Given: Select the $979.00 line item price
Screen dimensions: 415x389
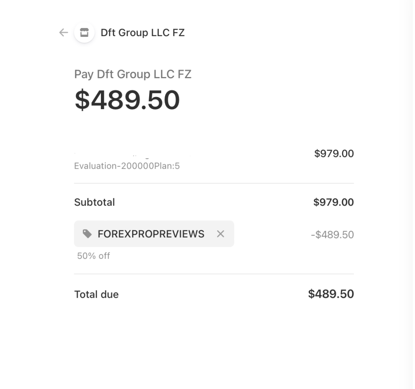Looking at the screenshot, I should tap(333, 153).
